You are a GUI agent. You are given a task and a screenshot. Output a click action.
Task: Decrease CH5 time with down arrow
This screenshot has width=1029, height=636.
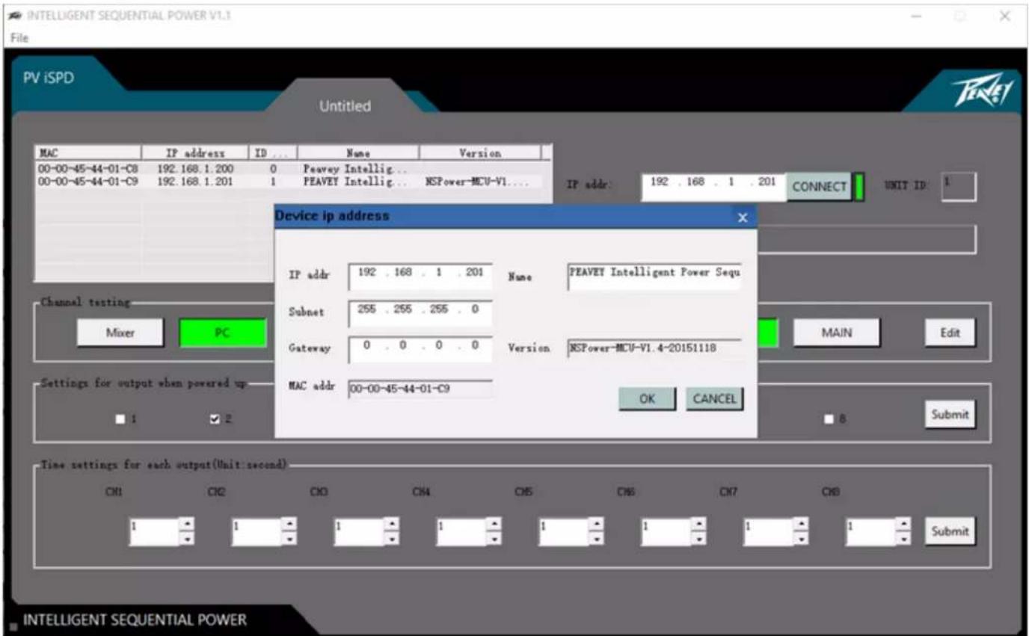pyautogui.click(x=598, y=539)
